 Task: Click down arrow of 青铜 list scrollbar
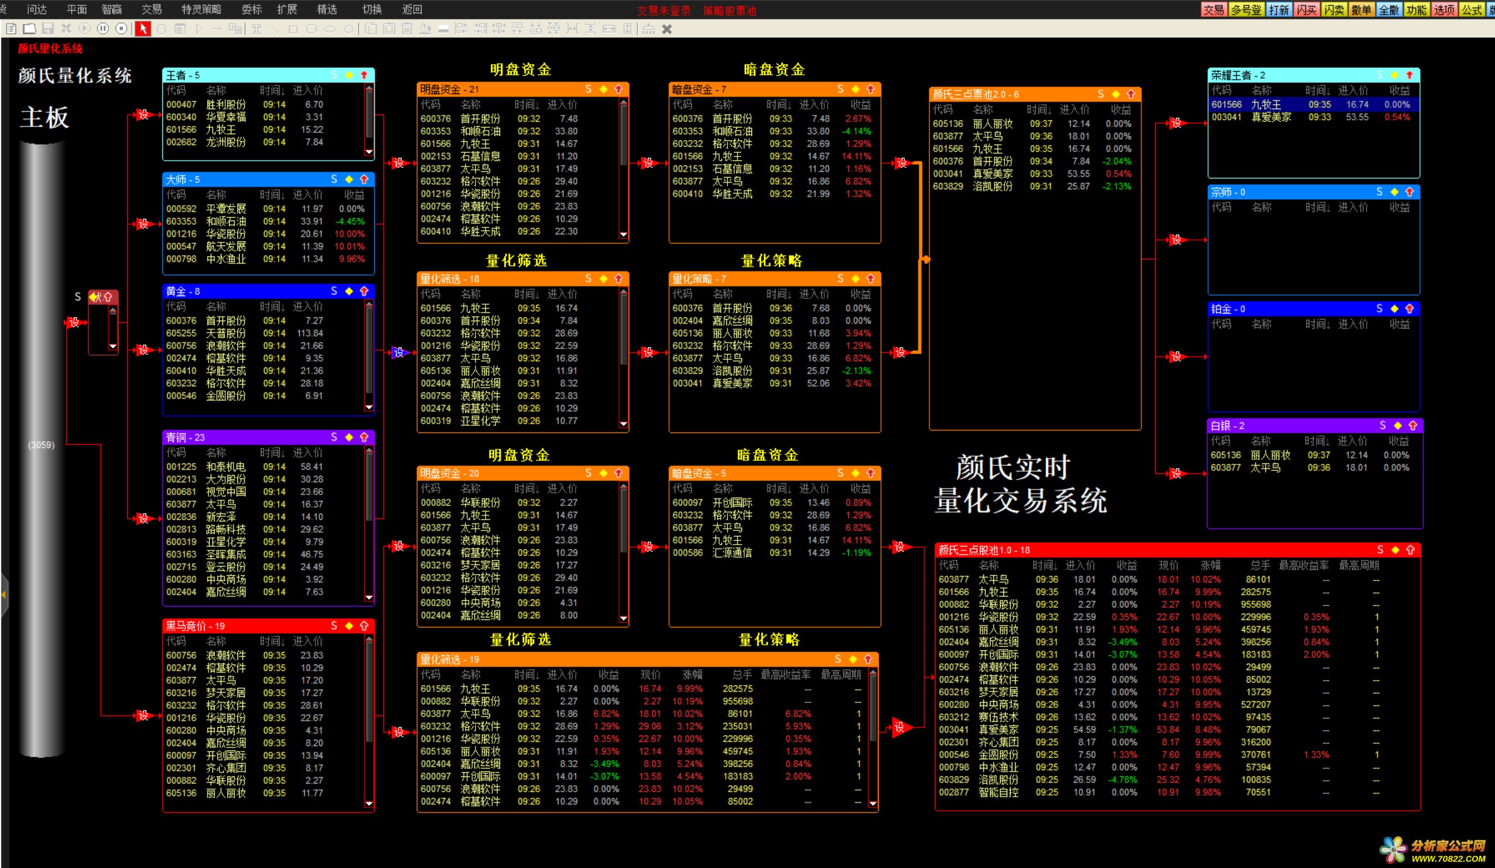[369, 597]
